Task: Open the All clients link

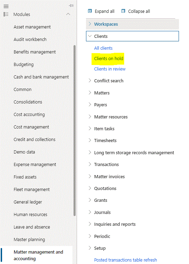Action: pyautogui.click(x=103, y=48)
